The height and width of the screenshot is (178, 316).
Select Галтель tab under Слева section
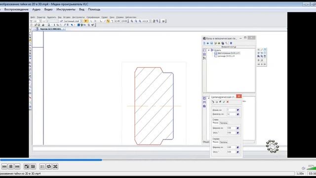click(223, 123)
